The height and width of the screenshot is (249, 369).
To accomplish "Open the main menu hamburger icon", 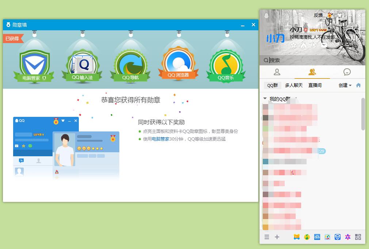I will pyautogui.click(x=267, y=237).
